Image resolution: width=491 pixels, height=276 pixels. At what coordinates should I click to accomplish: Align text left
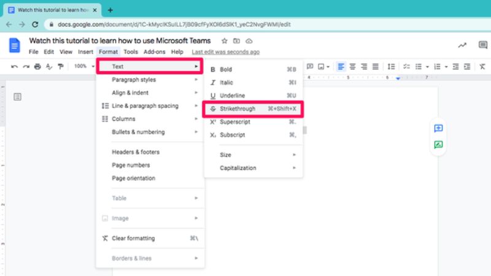(341, 66)
